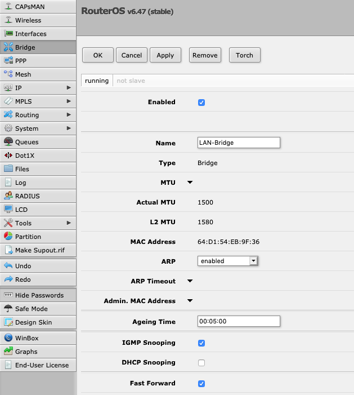Screen dimensions: 354x395
Task: Open the Queues menu entry
Action: click(38, 142)
